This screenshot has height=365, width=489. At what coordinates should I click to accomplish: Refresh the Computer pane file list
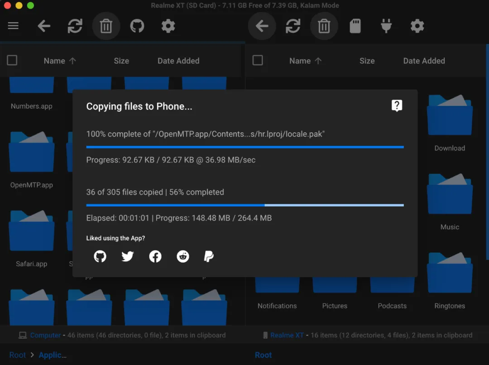coord(75,26)
